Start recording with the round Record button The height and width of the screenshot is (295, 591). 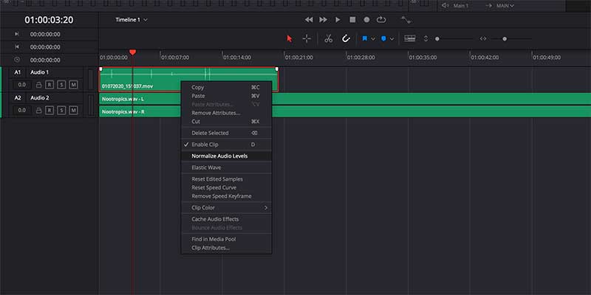click(x=366, y=20)
